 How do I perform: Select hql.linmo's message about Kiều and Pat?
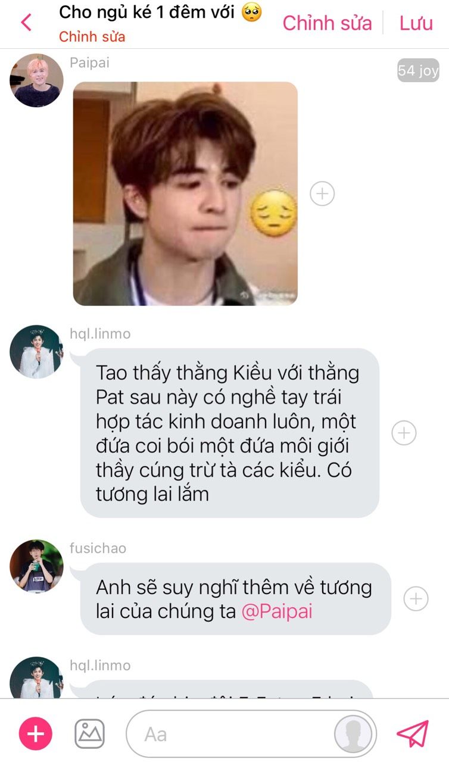(230, 433)
